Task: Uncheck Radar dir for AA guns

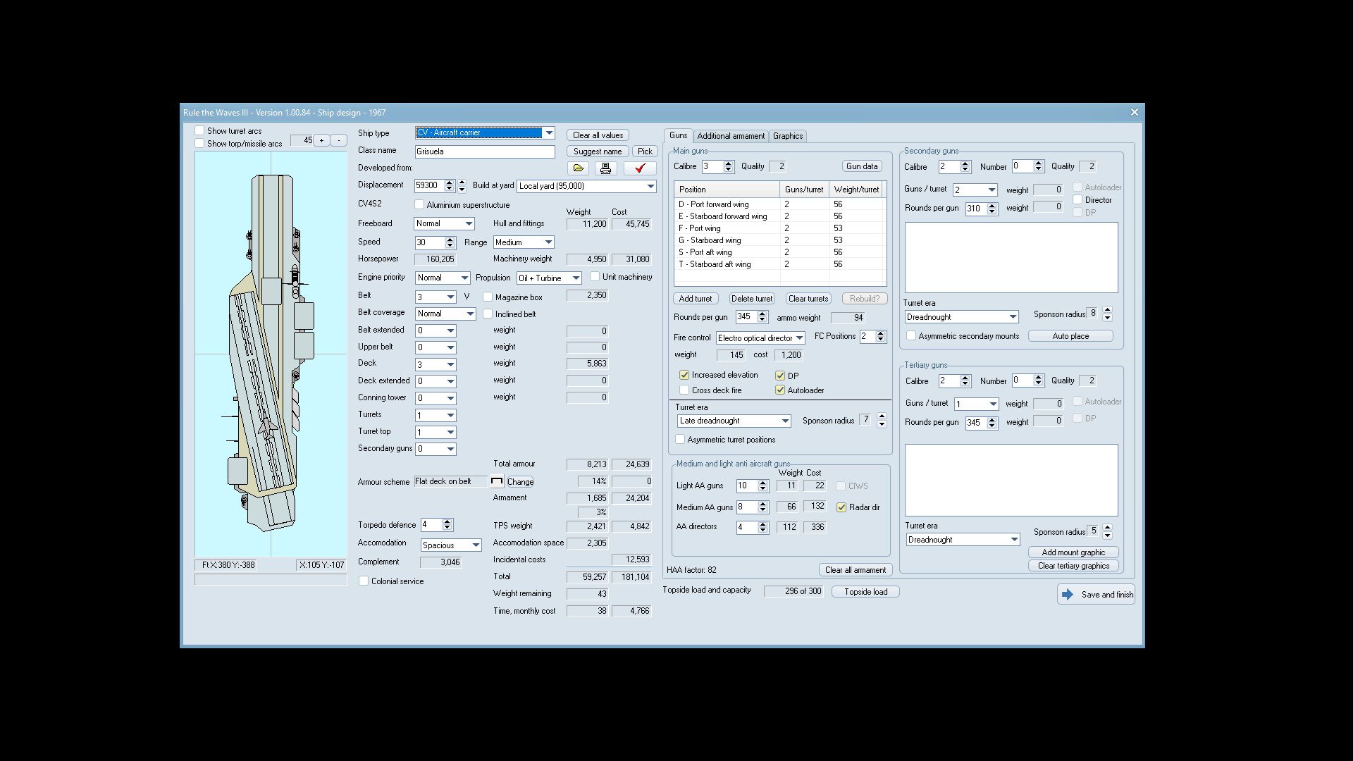Action: coord(841,507)
